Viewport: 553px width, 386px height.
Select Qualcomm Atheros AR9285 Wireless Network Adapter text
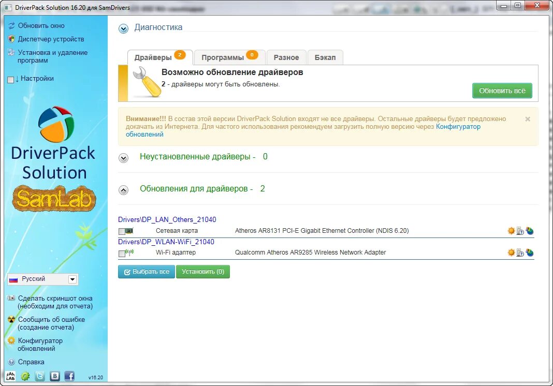tap(310, 253)
